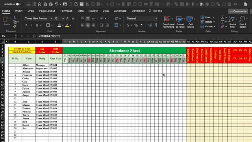Open Cell Styles gallery
Screen dimensions: 252x142
click(x=191, y=22)
